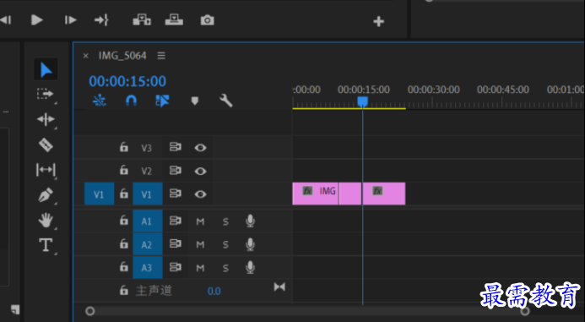Click the master track output icon
This screenshot has height=322, width=585.
279,287
